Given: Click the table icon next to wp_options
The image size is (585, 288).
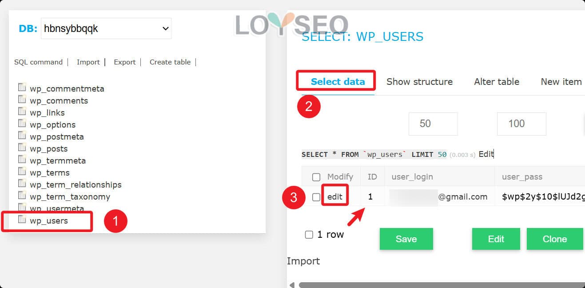Looking at the screenshot, I should [22, 123].
